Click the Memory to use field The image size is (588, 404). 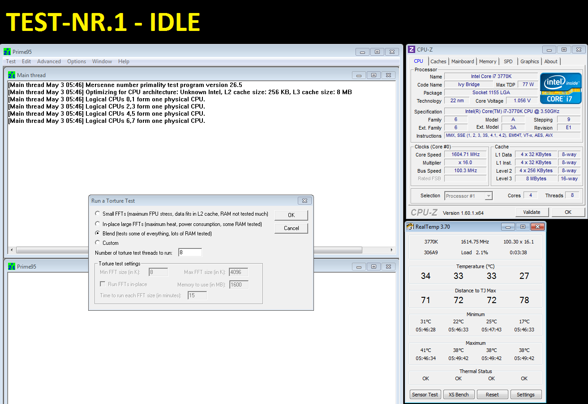(239, 285)
